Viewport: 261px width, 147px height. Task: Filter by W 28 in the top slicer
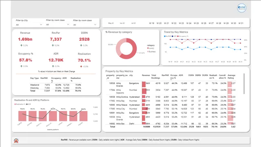coord(219,23)
